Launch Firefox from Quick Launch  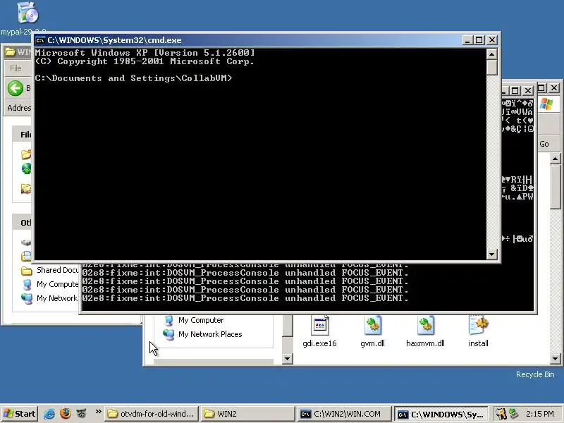tap(65, 413)
